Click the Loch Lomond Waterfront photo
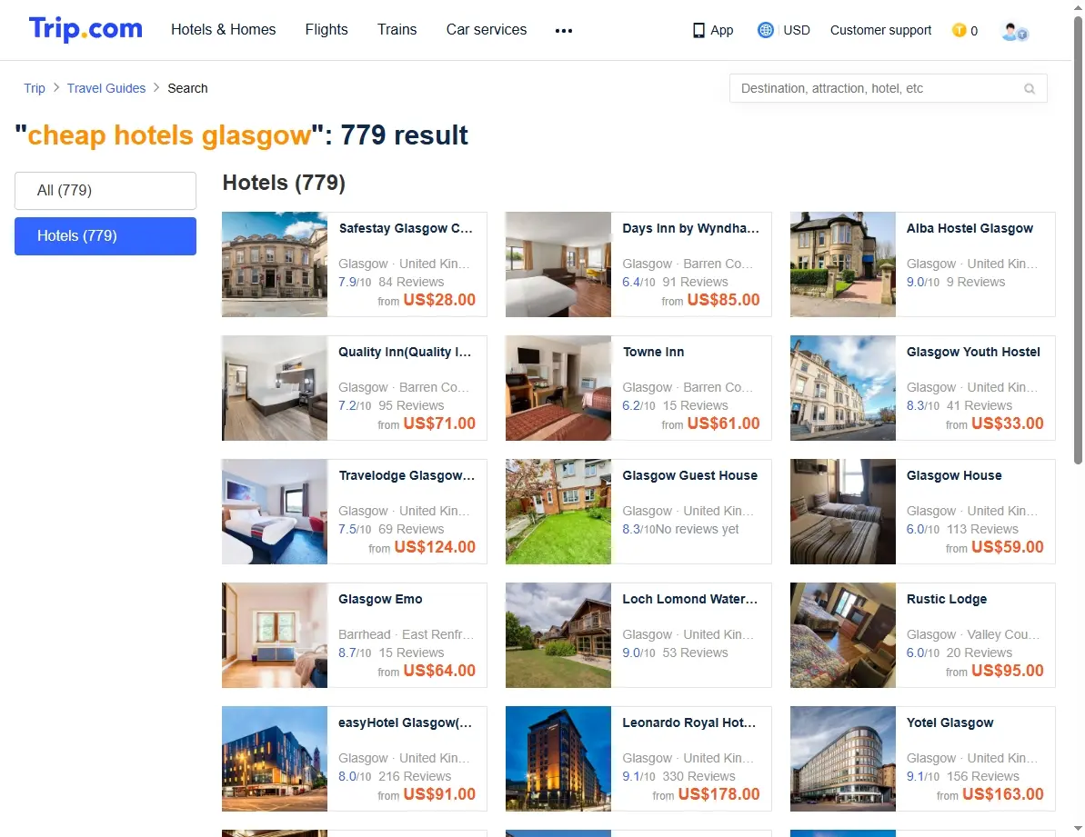 [558, 636]
